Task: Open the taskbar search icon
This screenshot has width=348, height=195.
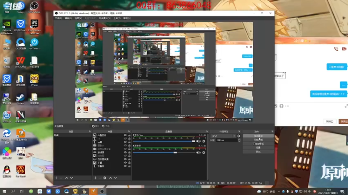Action: point(13,191)
